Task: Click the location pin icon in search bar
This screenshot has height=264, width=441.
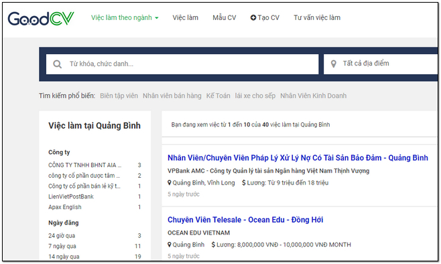Action: (334, 64)
